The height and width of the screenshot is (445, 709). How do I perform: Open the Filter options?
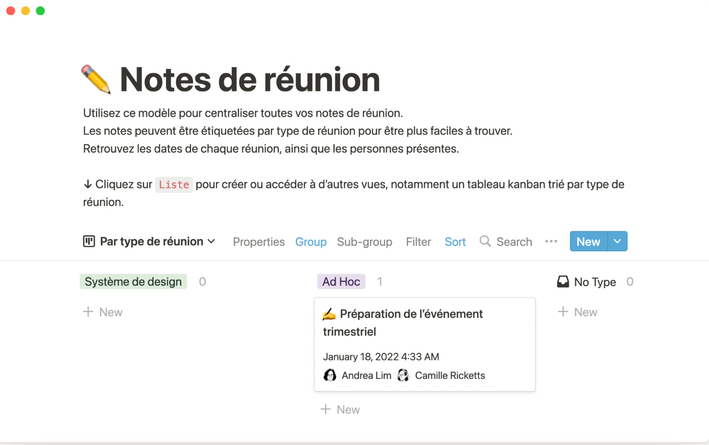tap(418, 242)
